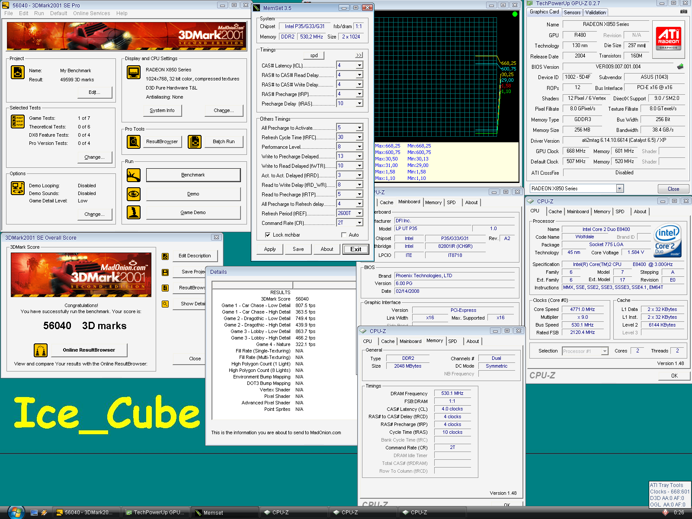
Task: Click the ResultBrowser magnifier icon
Action: (x=134, y=141)
